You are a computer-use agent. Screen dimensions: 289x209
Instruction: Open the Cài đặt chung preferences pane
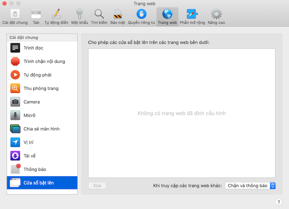point(15,16)
